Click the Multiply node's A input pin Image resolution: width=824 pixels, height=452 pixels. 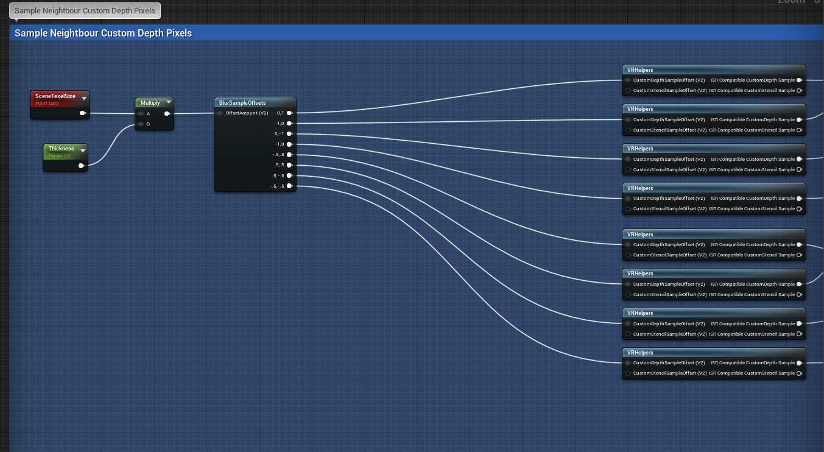coord(141,113)
